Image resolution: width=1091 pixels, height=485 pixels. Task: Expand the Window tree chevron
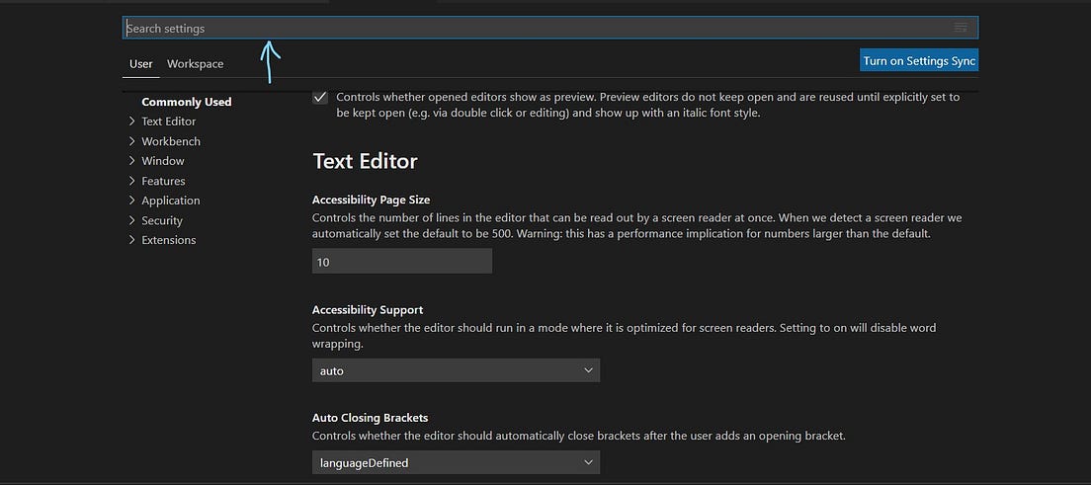[x=132, y=161]
